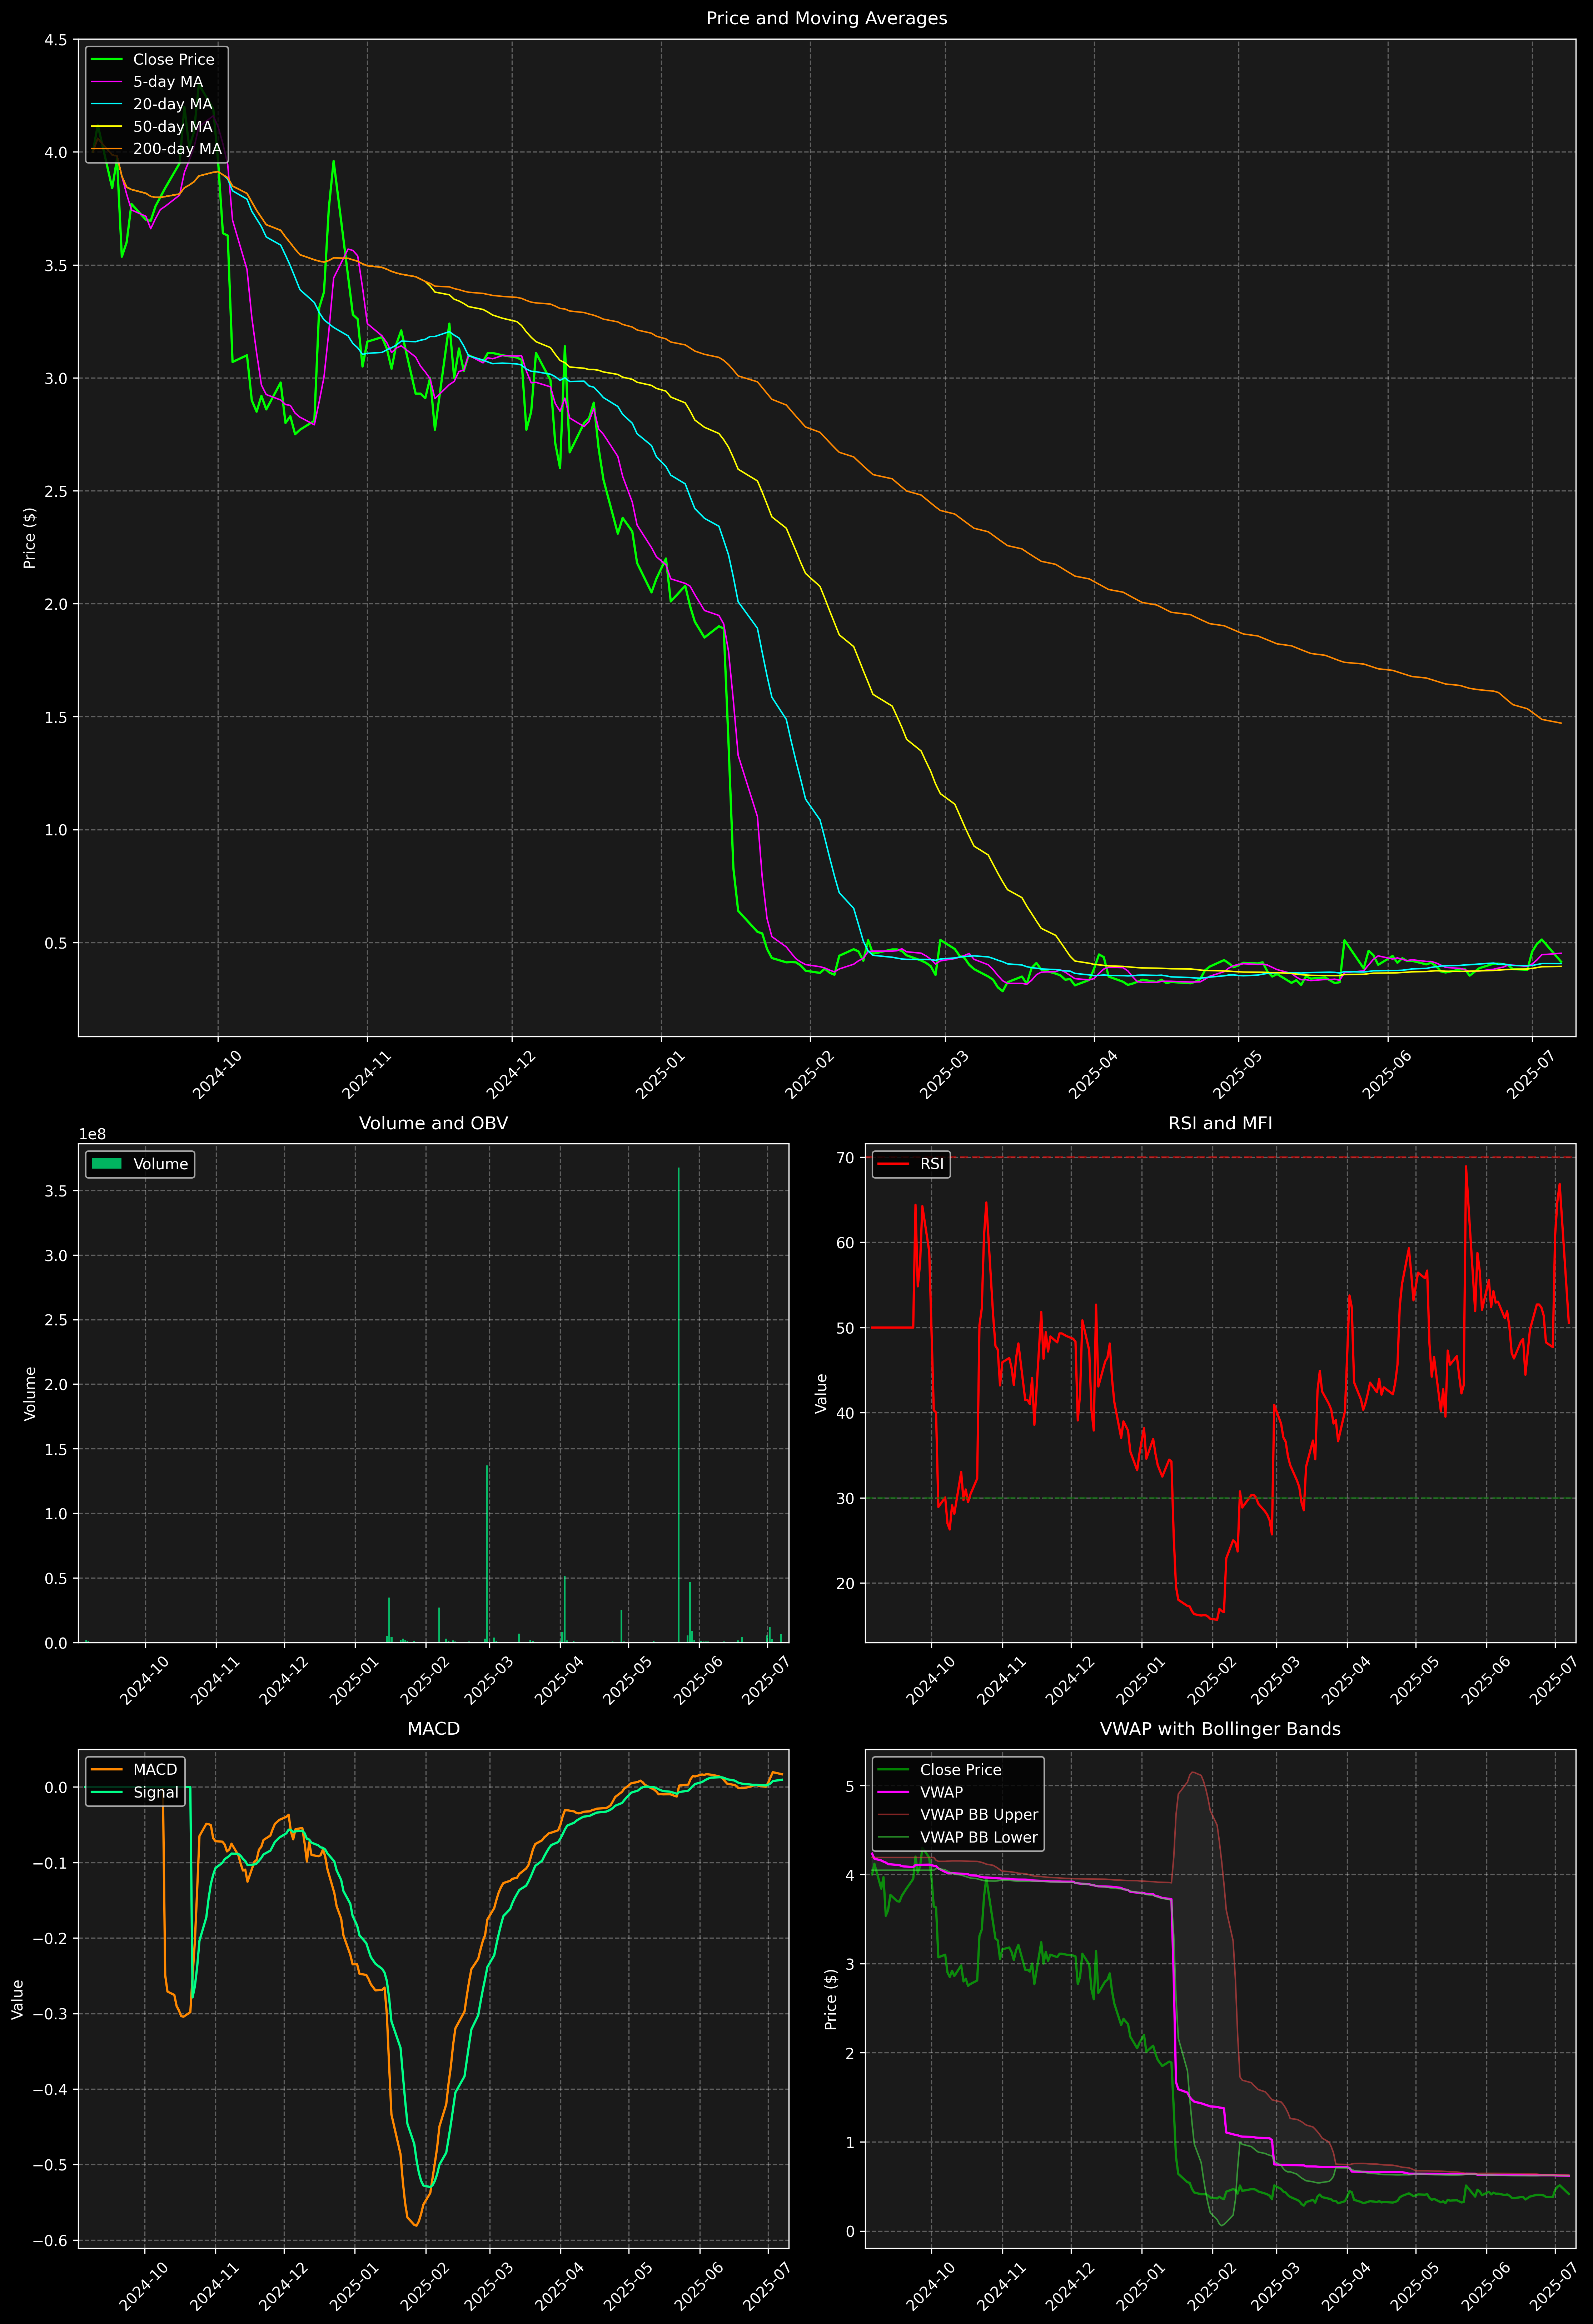
Task: Click the 'Value' axis label of the RSI chart
Action: tap(822, 1393)
